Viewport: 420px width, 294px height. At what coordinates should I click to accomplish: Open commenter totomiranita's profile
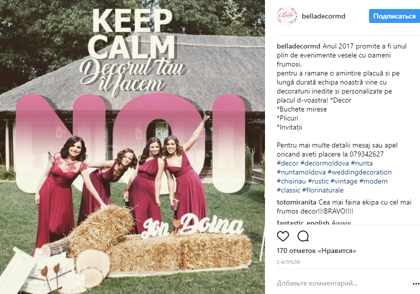point(296,202)
